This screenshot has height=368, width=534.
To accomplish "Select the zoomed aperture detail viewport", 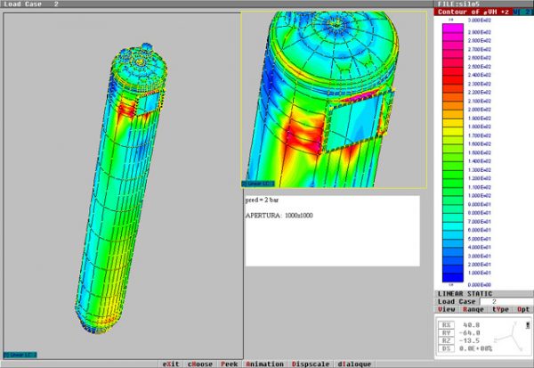I will point(334,100).
